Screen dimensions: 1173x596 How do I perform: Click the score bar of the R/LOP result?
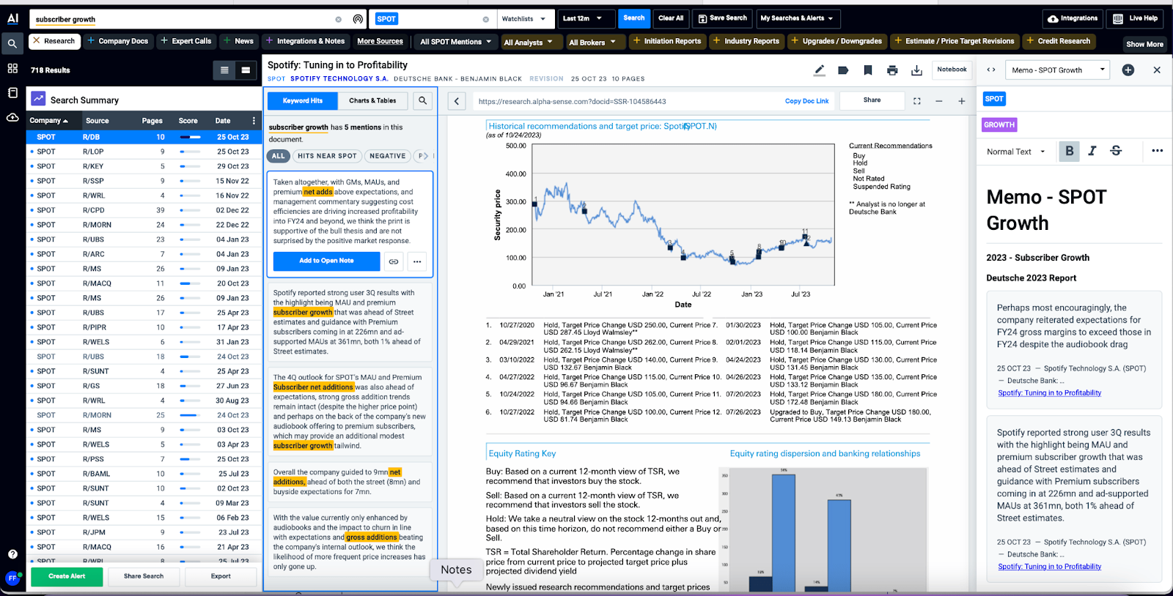click(190, 152)
